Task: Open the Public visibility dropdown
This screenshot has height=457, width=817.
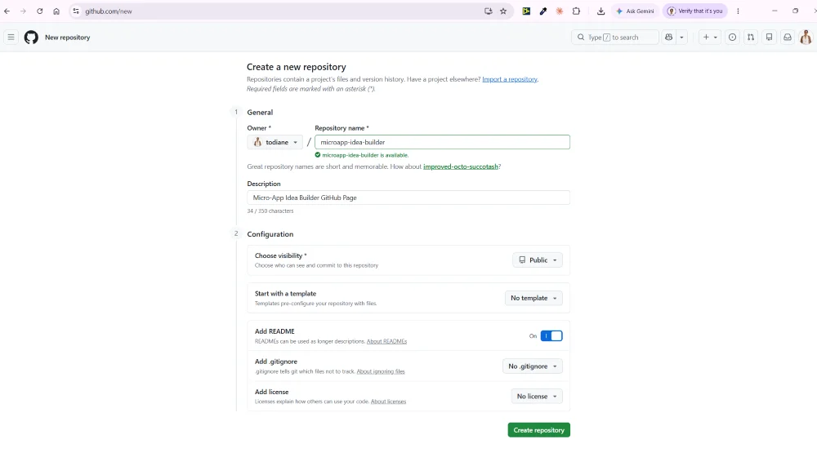Action: (x=538, y=260)
